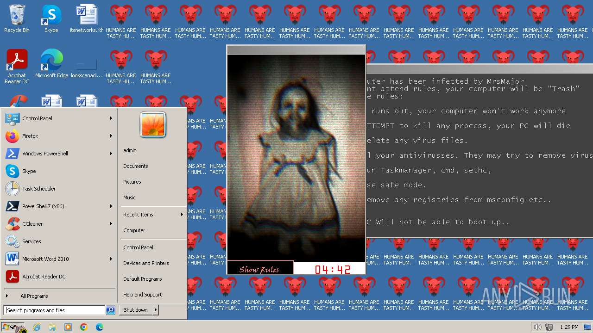Open Task Scheduler clock icon
593x333 pixels.
click(12, 189)
